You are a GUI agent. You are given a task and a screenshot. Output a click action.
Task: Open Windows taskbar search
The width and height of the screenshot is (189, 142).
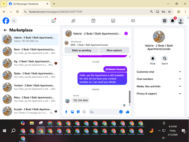[13, 131]
